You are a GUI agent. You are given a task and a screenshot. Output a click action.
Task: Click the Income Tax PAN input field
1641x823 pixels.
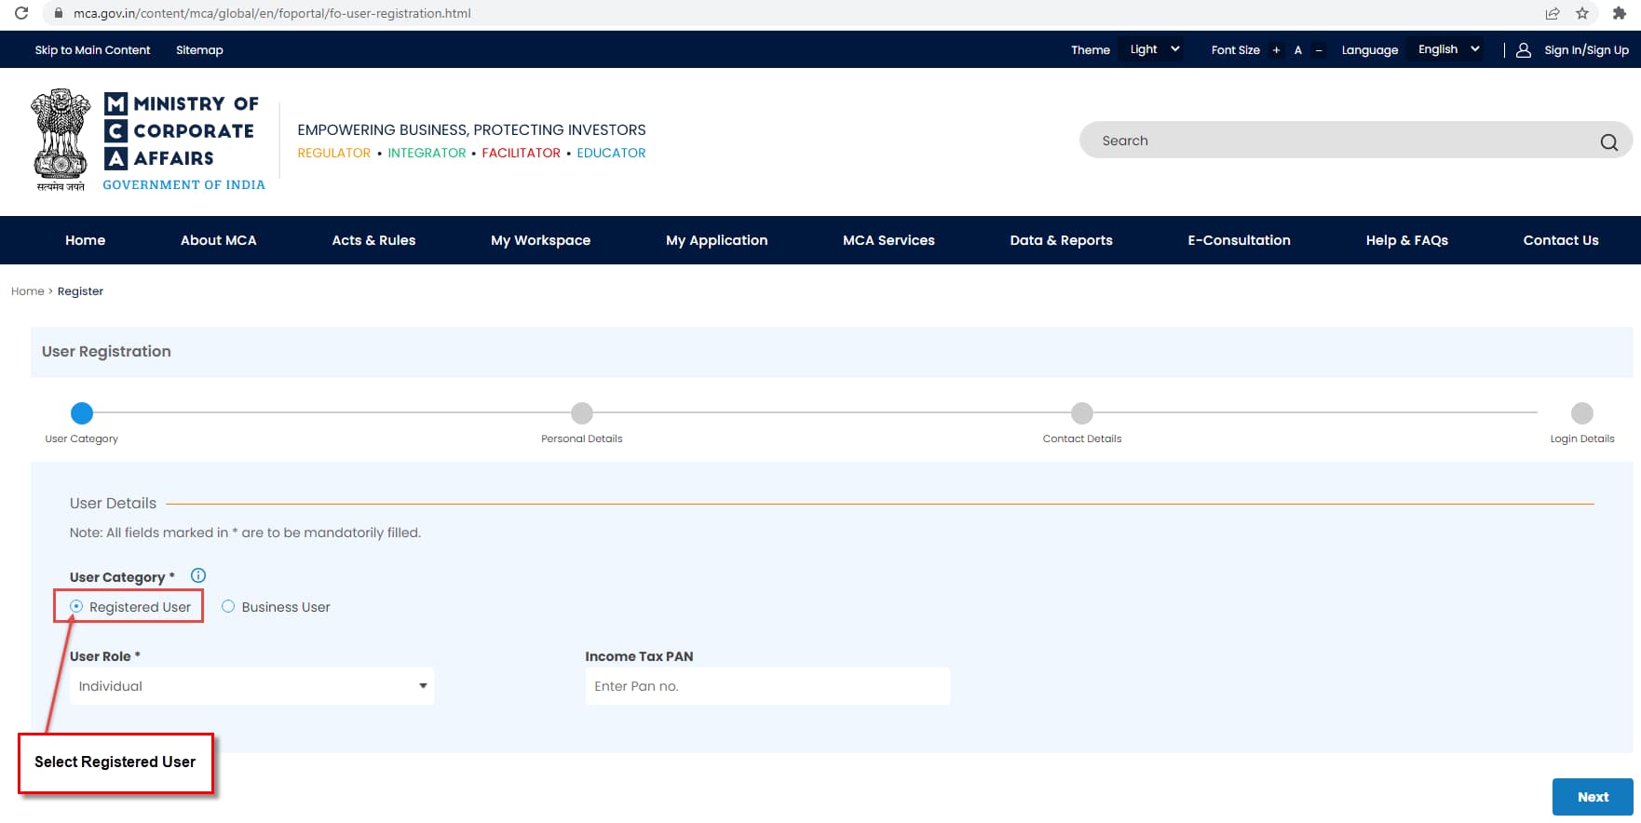[x=767, y=686]
